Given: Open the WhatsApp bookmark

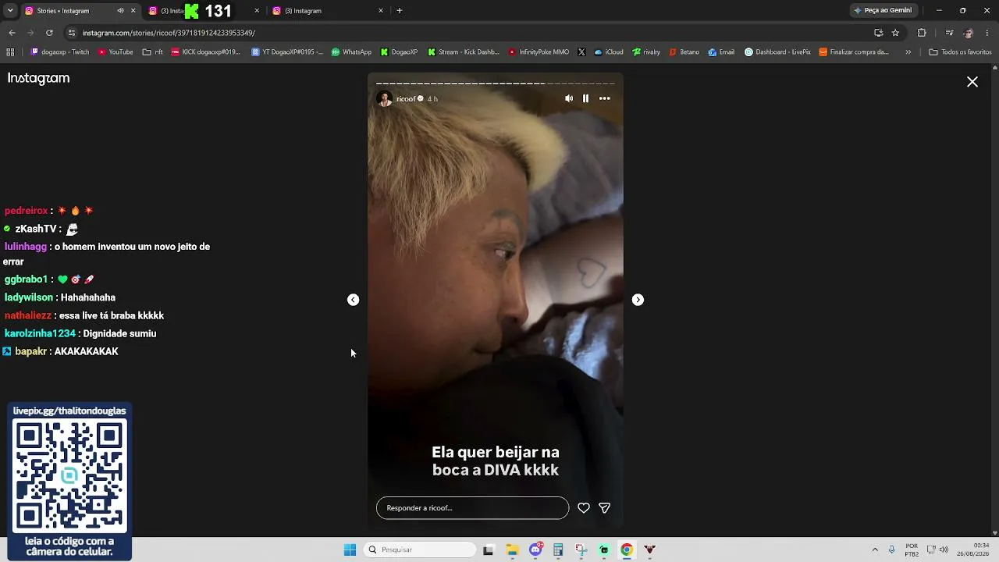Looking at the screenshot, I should [351, 52].
